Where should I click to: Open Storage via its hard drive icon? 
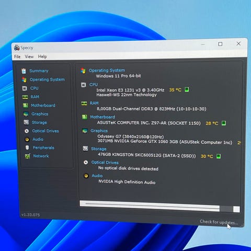[26, 122]
